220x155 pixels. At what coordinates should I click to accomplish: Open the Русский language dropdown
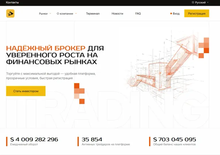coord(200,2)
